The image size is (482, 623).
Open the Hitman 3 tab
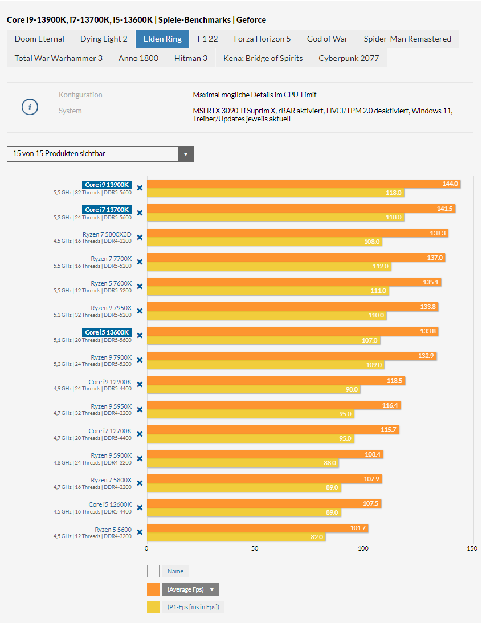click(190, 58)
